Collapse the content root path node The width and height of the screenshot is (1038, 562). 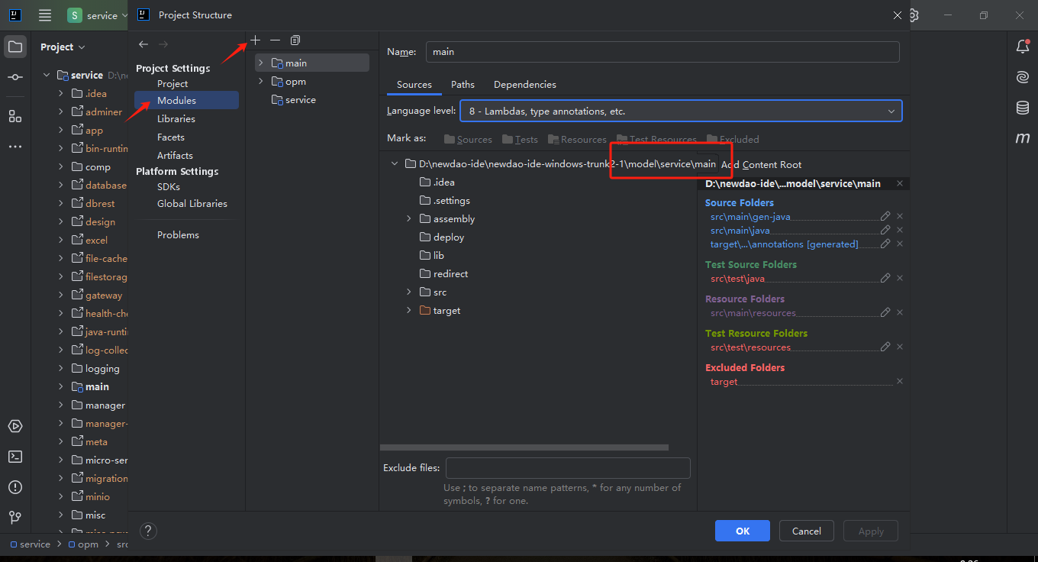click(x=395, y=163)
